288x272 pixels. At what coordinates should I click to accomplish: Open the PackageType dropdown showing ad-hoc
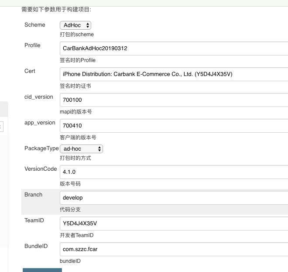[x=81, y=149]
